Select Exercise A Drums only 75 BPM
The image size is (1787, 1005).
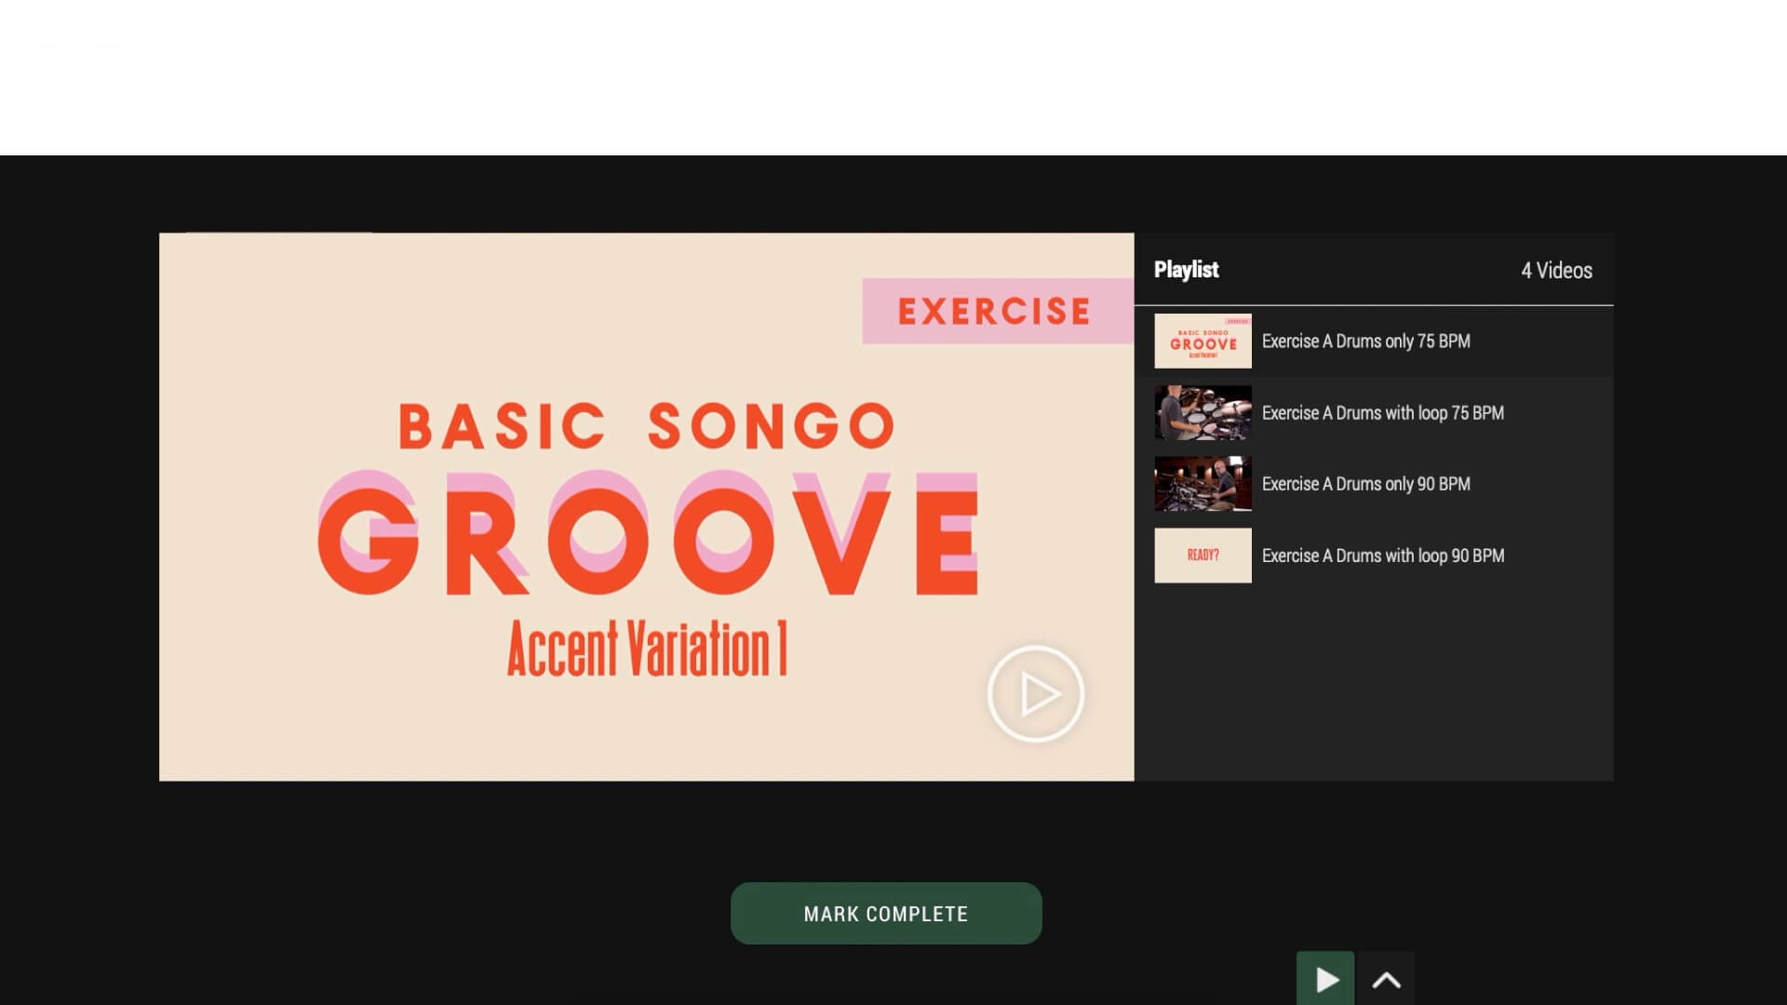click(x=1365, y=341)
